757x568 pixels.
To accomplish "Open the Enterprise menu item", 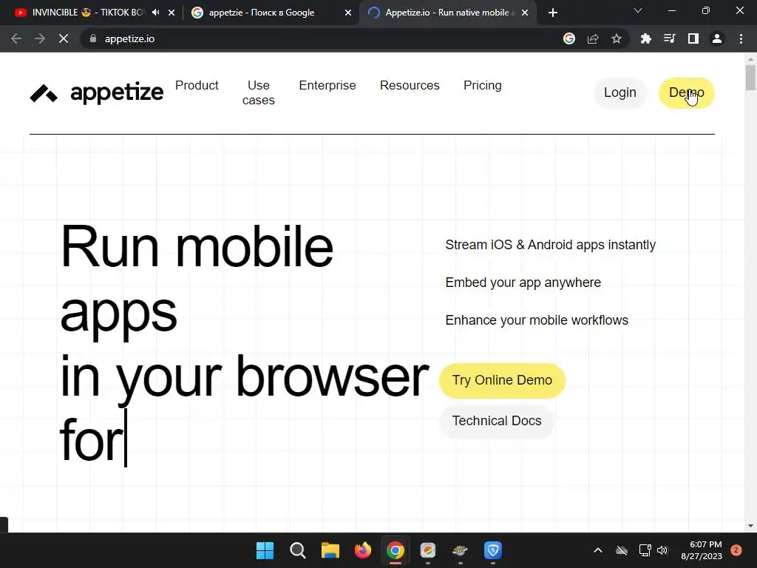I will pos(327,85).
